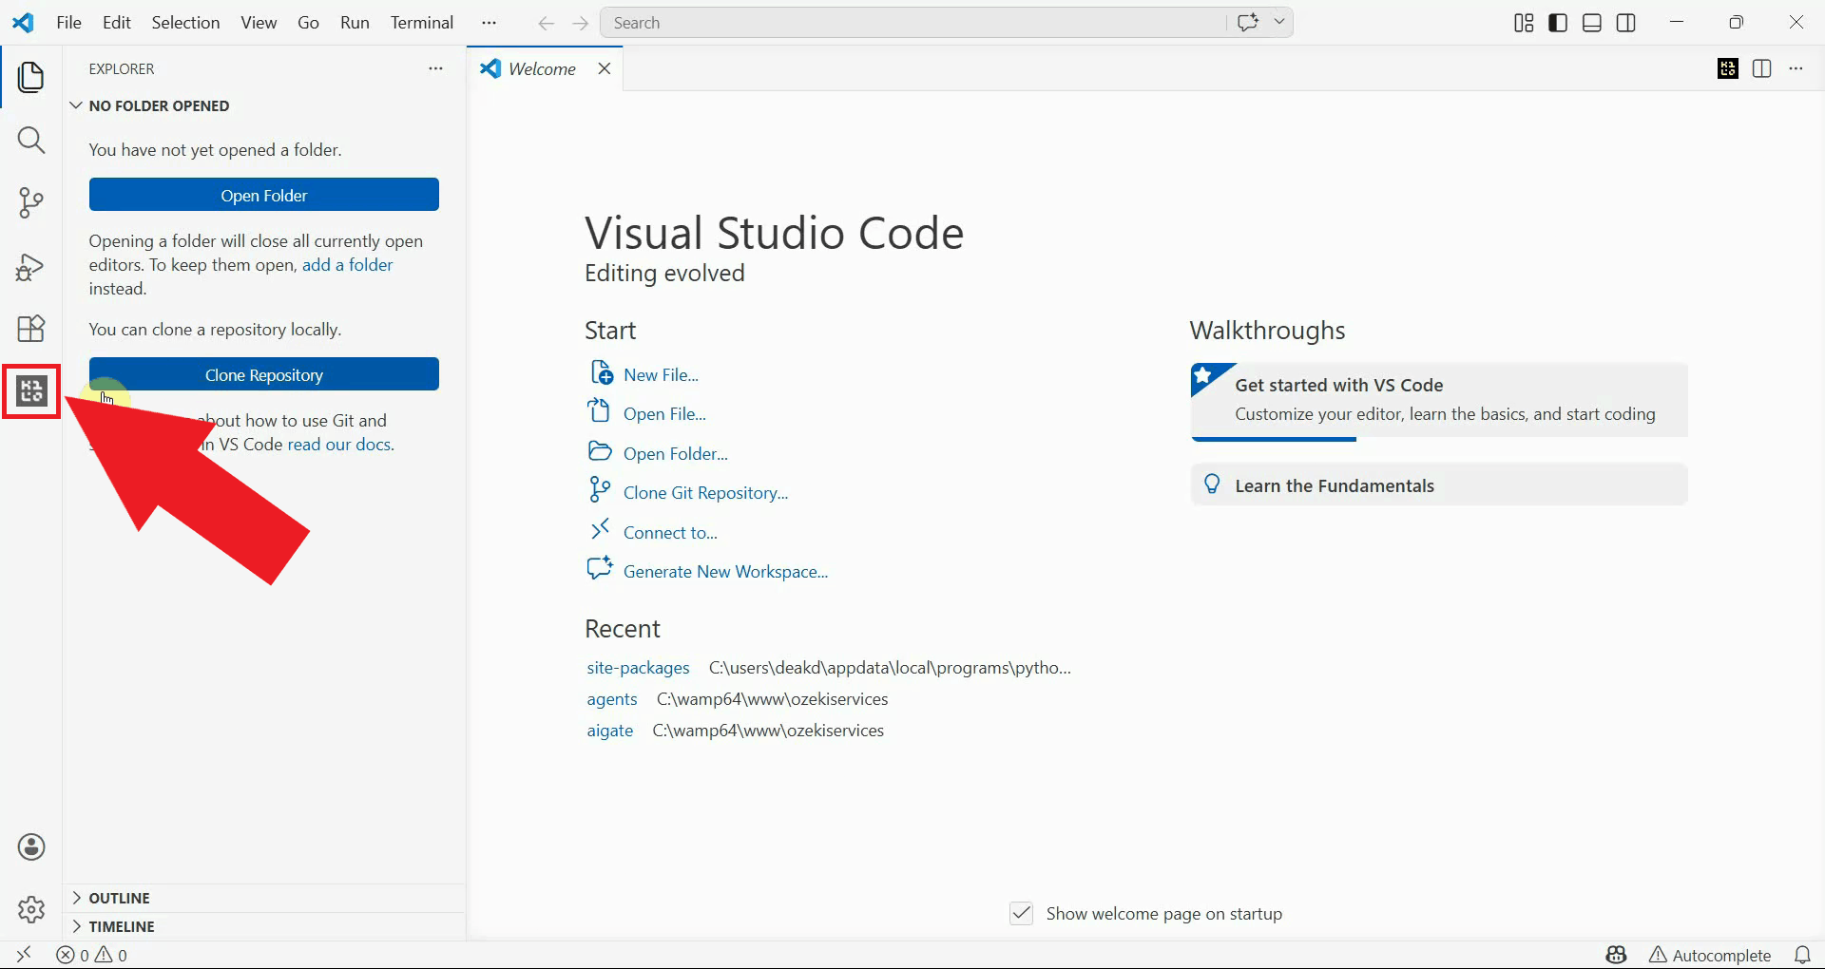
Task: Click the add a folder link
Action: [x=347, y=265]
